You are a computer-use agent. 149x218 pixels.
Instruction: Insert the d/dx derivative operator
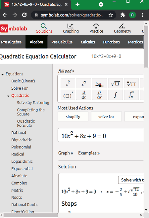tap(84, 95)
